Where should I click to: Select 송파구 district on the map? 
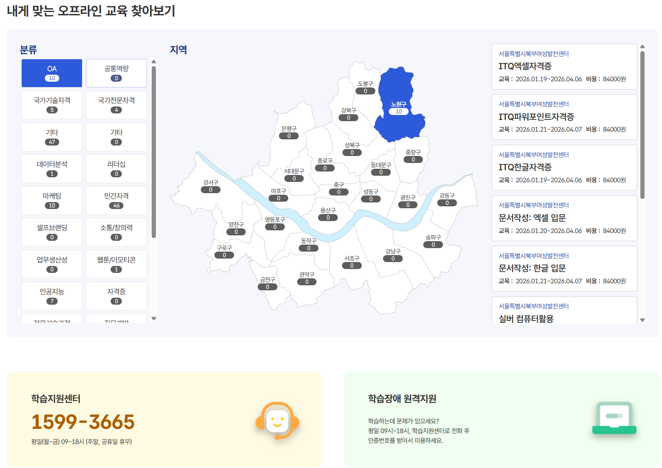[x=433, y=241]
